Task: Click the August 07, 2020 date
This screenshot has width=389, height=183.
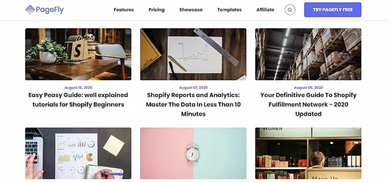Action: tap(193, 88)
